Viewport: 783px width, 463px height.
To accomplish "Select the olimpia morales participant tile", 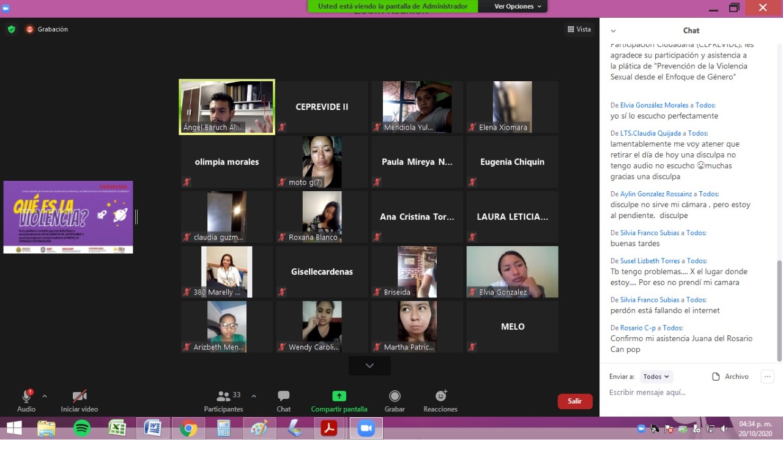I will pyautogui.click(x=227, y=162).
